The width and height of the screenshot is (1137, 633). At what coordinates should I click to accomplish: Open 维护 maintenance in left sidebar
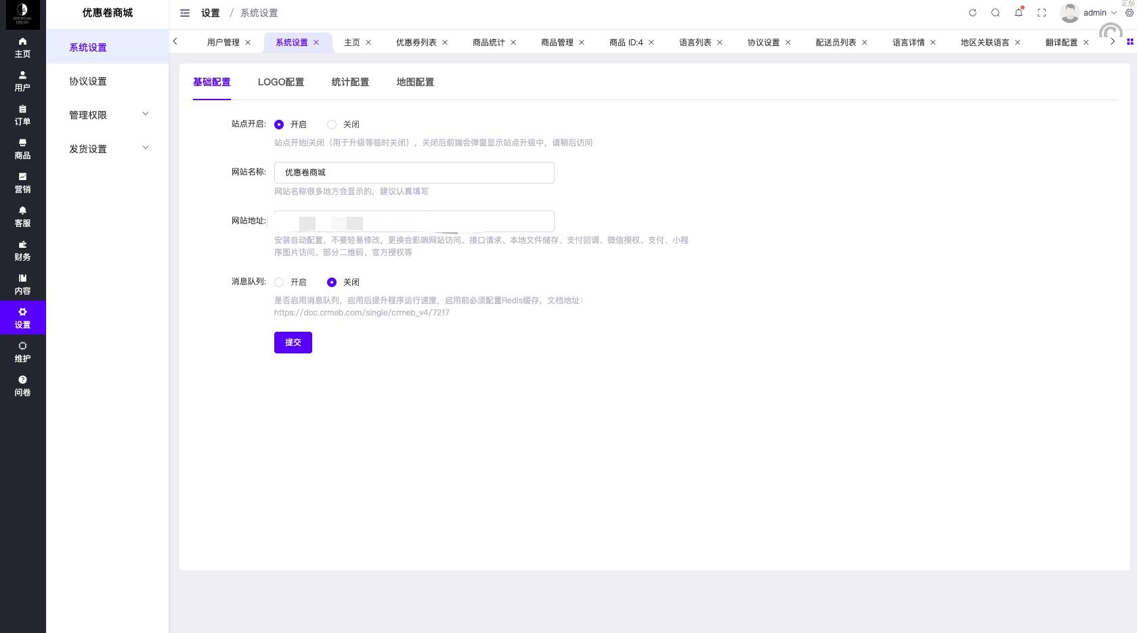[x=22, y=352]
